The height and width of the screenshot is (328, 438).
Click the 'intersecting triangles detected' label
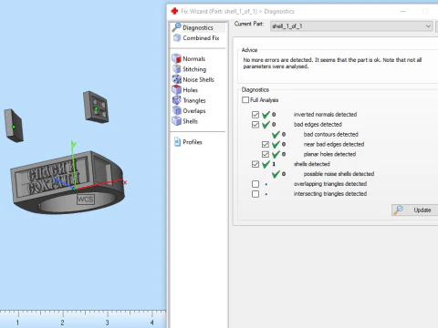[330, 194]
